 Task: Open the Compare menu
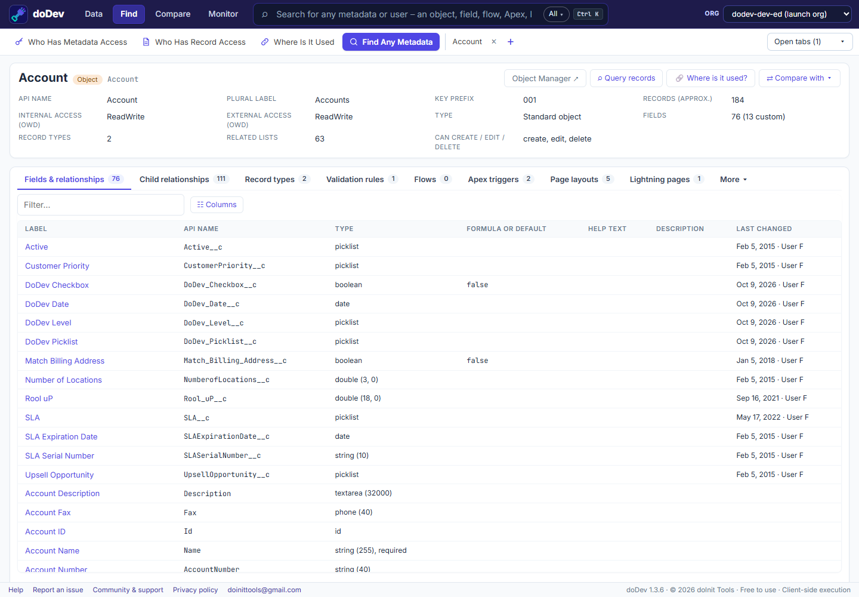pyautogui.click(x=173, y=14)
